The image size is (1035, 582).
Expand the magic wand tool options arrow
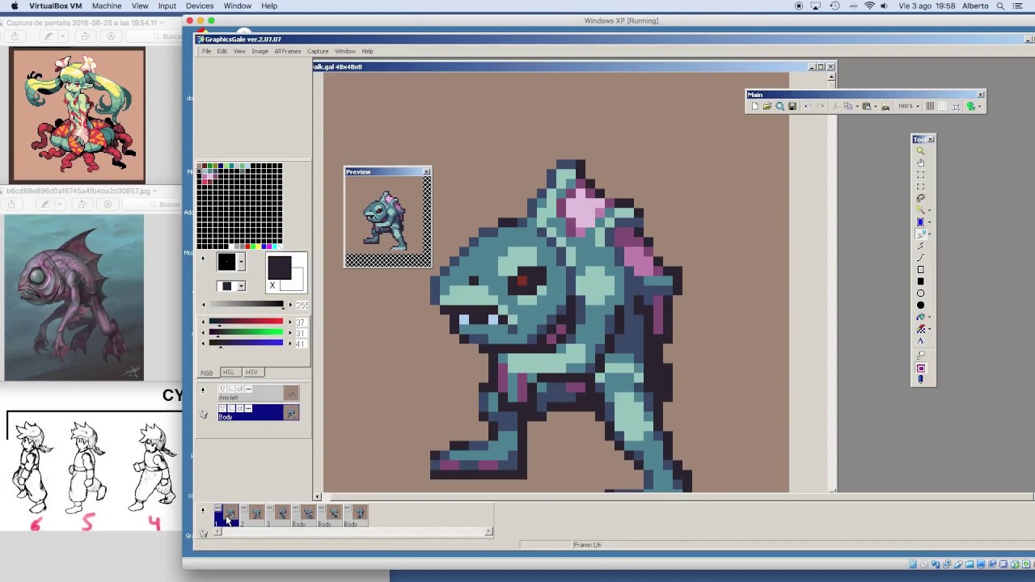click(929, 210)
